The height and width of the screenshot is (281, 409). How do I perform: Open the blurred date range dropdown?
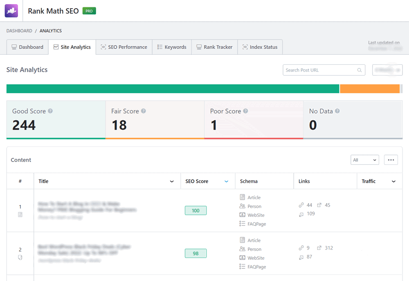(x=387, y=70)
